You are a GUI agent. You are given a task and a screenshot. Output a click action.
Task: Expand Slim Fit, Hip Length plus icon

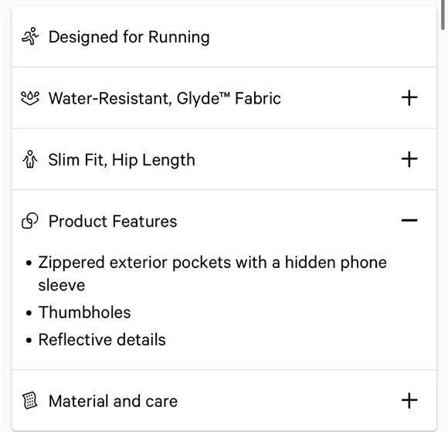click(409, 159)
